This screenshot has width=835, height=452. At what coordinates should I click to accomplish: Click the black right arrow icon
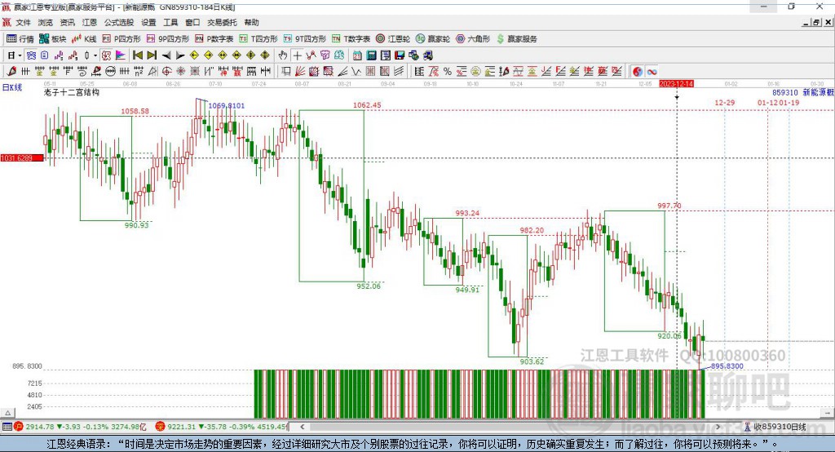click(180, 55)
